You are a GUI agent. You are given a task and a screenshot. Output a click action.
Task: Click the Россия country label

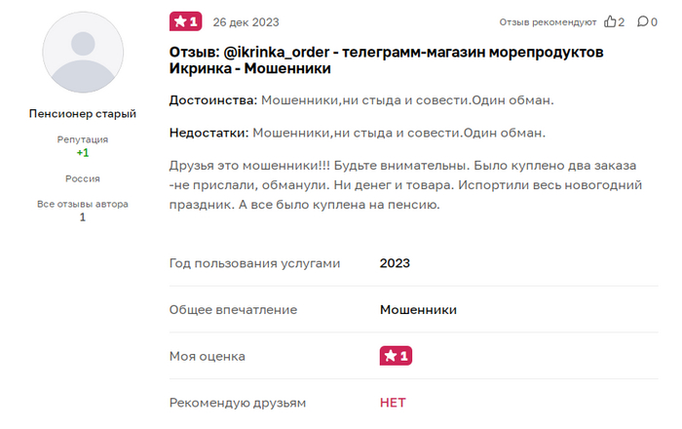[x=83, y=179]
